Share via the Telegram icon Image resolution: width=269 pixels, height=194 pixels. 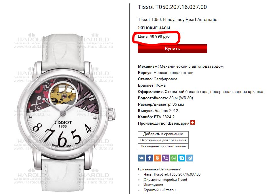pyautogui.click(x=190, y=158)
